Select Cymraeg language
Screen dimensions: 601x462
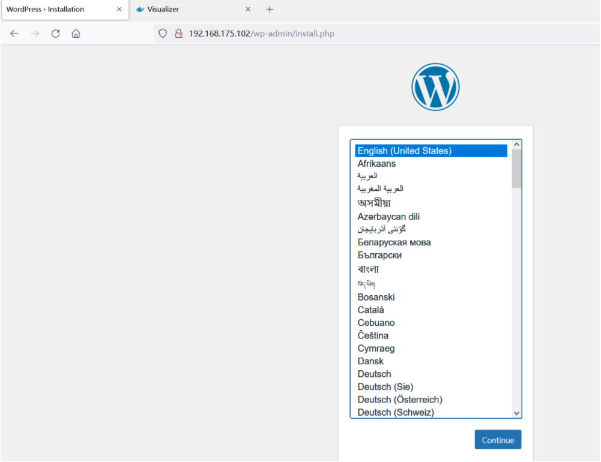(431, 348)
